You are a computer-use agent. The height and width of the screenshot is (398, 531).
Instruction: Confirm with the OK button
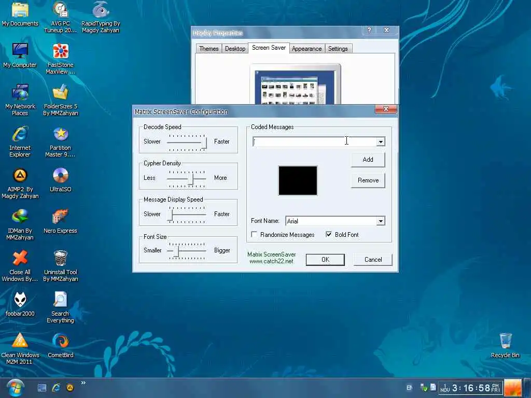click(325, 260)
